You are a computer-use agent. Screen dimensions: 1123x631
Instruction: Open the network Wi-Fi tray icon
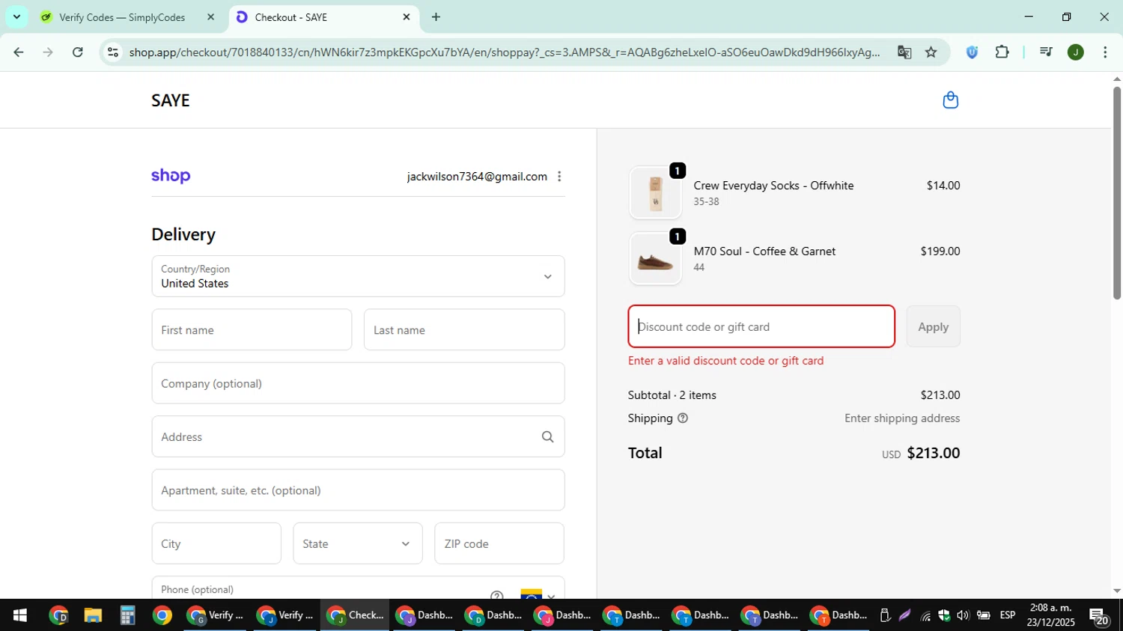(925, 615)
